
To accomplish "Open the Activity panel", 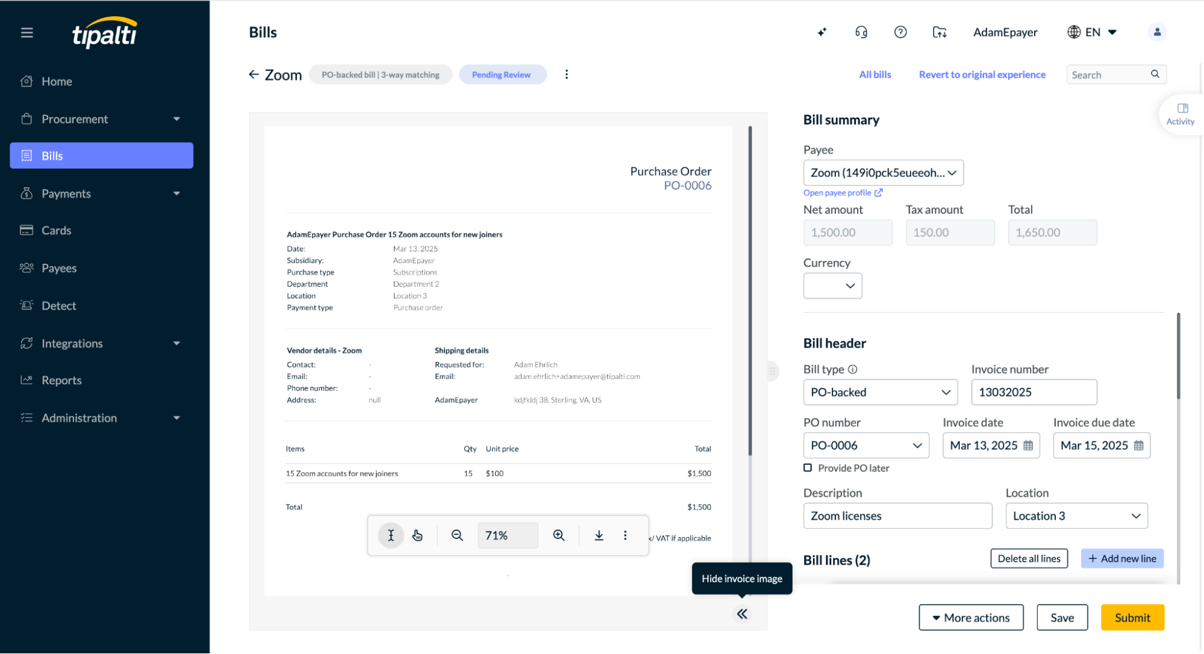I will pos(1181,114).
